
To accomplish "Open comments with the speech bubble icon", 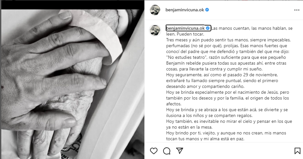I will coord(167,151).
